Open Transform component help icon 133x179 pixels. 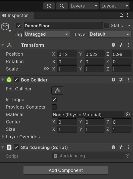[113, 45]
